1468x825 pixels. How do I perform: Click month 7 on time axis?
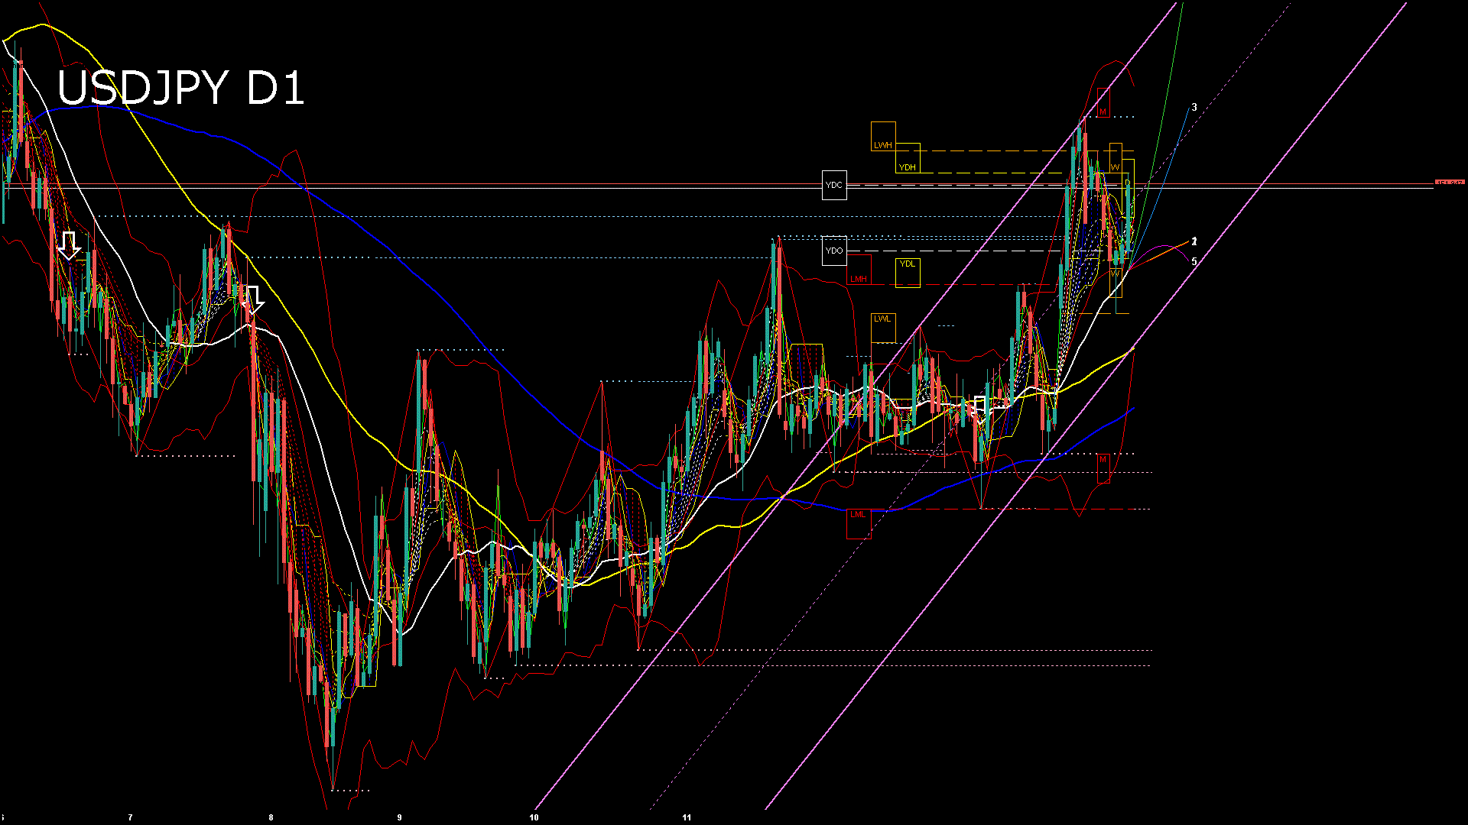click(x=130, y=817)
